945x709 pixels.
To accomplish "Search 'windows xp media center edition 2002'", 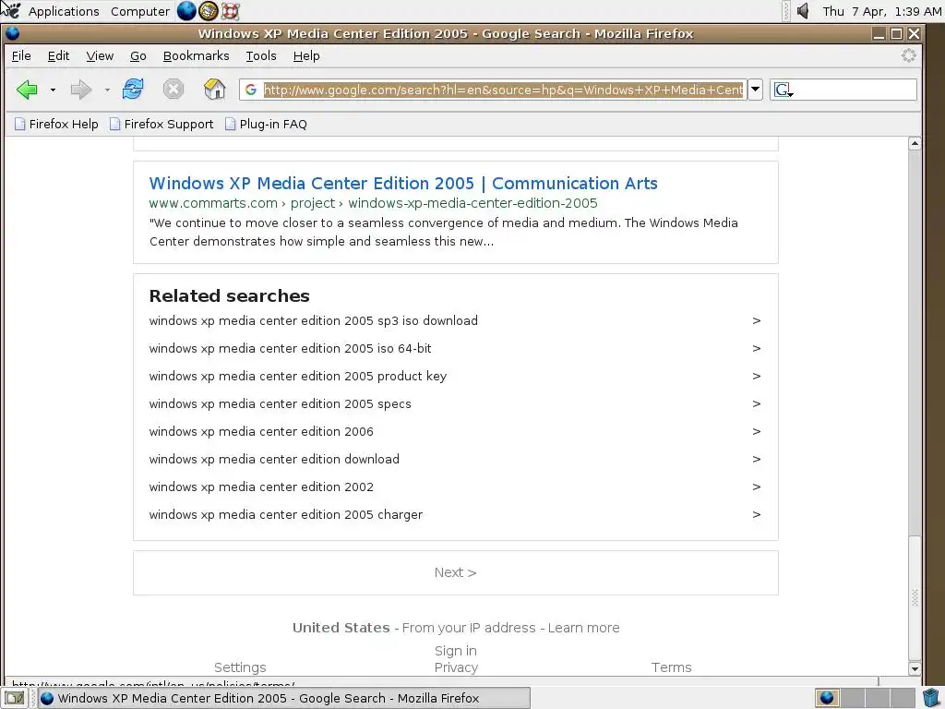I will pos(261,487).
